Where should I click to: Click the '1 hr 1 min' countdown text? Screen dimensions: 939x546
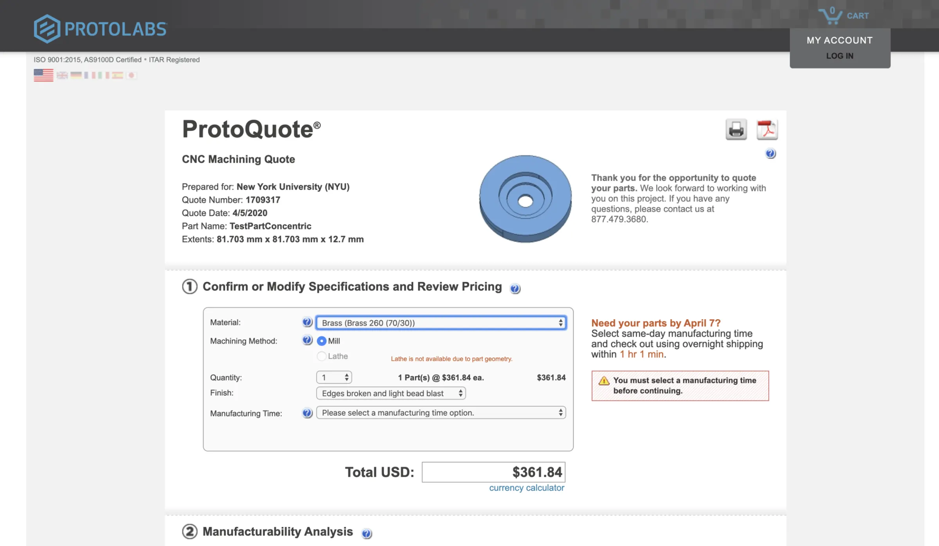click(x=642, y=354)
